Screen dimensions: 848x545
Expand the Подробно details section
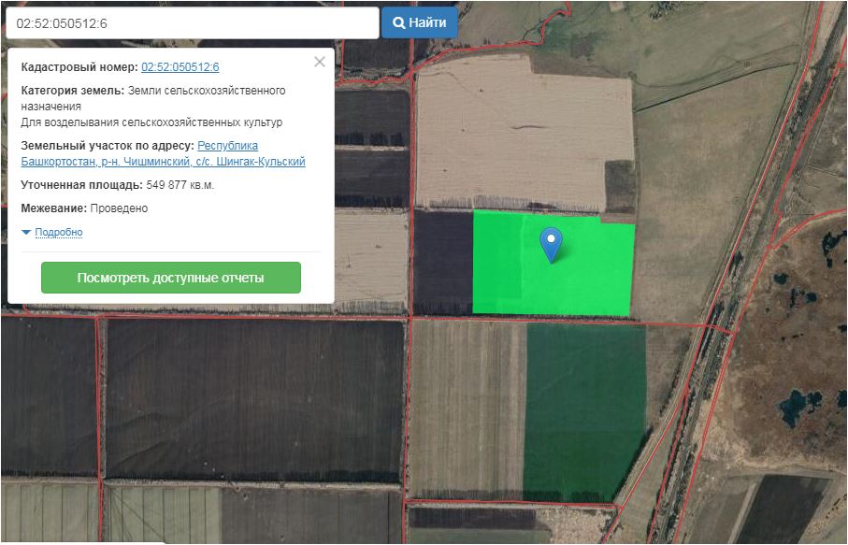point(52,232)
